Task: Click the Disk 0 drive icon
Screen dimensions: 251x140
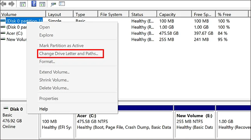Action: point(6,109)
